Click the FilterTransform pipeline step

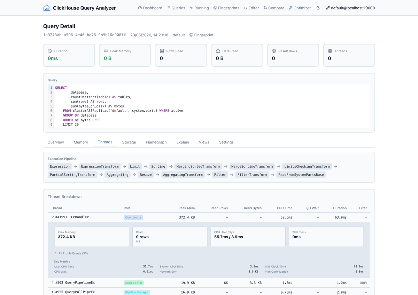click(252, 175)
